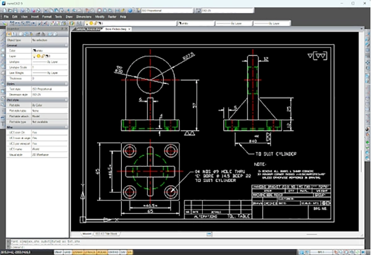Click the Open folder icon

coord(10,10)
